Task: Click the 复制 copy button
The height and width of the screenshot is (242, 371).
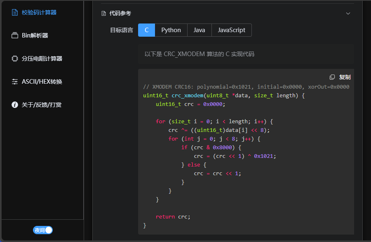Action: coord(340,77)
